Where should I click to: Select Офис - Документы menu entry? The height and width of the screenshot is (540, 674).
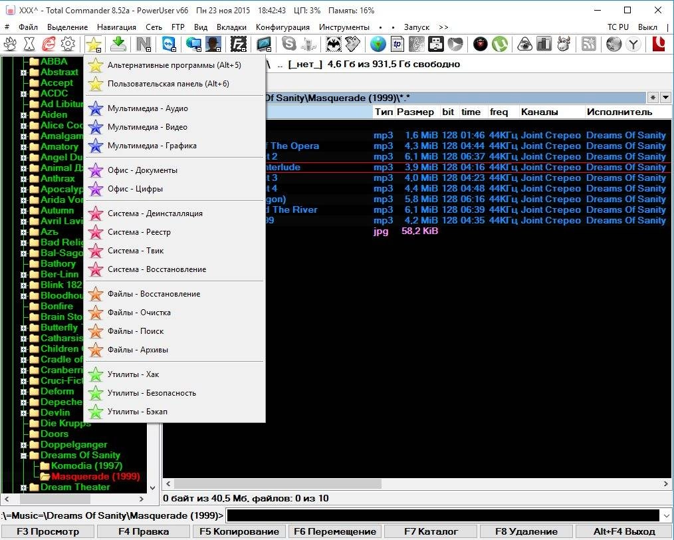tap(175, 170)
